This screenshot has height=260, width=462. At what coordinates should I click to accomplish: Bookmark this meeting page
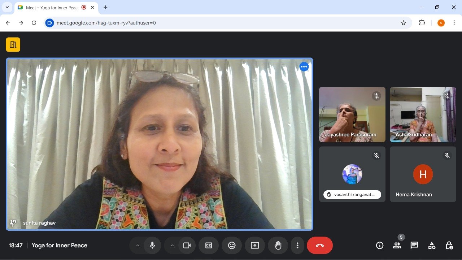[x=403, y=22]
